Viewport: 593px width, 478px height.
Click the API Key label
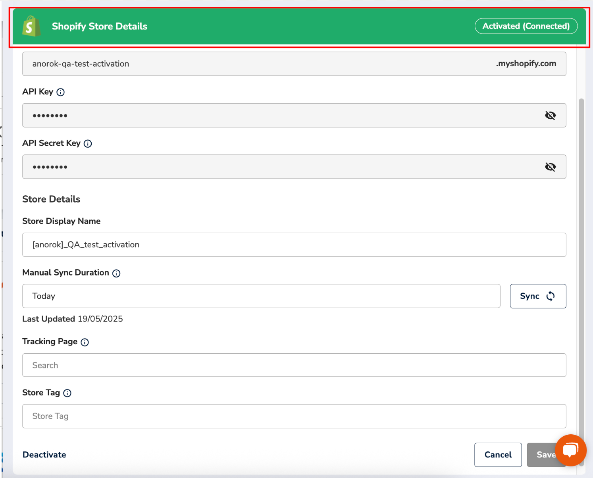pyautogui.click(x=38, y=92)
